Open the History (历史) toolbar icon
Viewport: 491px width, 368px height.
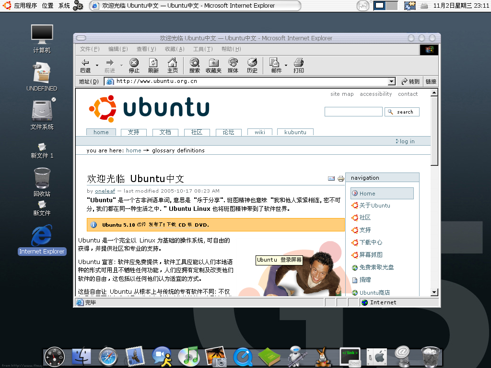[252, 66]
